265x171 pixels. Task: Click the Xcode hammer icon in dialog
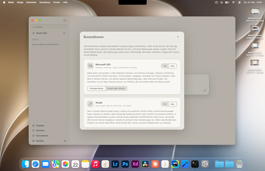90,104
